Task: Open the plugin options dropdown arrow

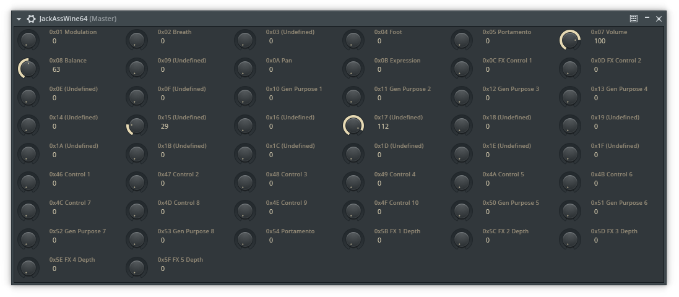Action: coord(19,19)
